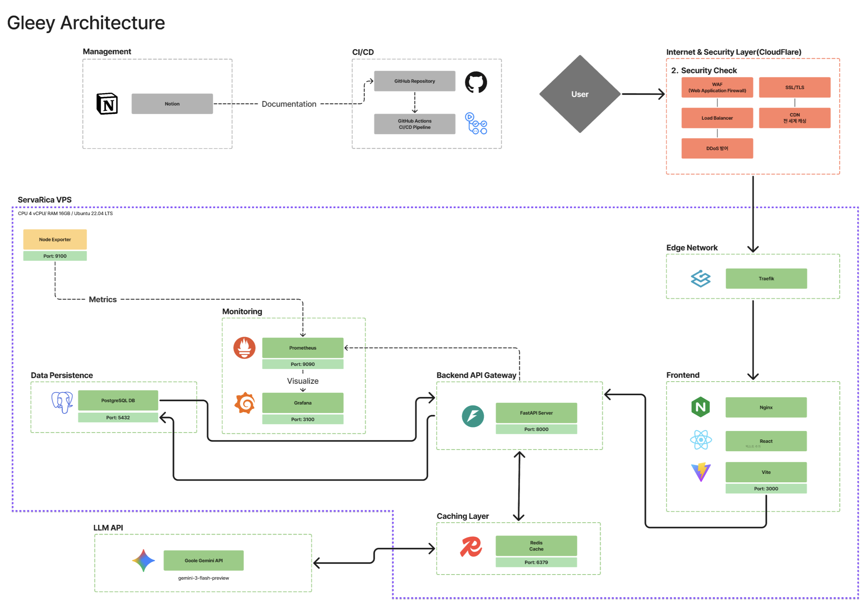Click the Prometheus flame icon
The image size is (865, 606).
(244, 348)
